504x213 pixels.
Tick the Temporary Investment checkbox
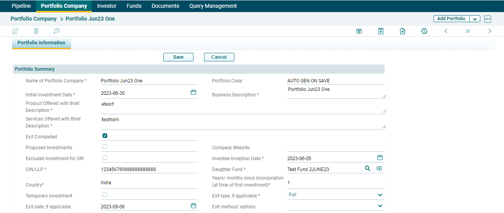105,195
